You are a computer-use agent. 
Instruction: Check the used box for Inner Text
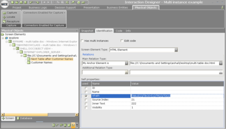coord(86,104)
